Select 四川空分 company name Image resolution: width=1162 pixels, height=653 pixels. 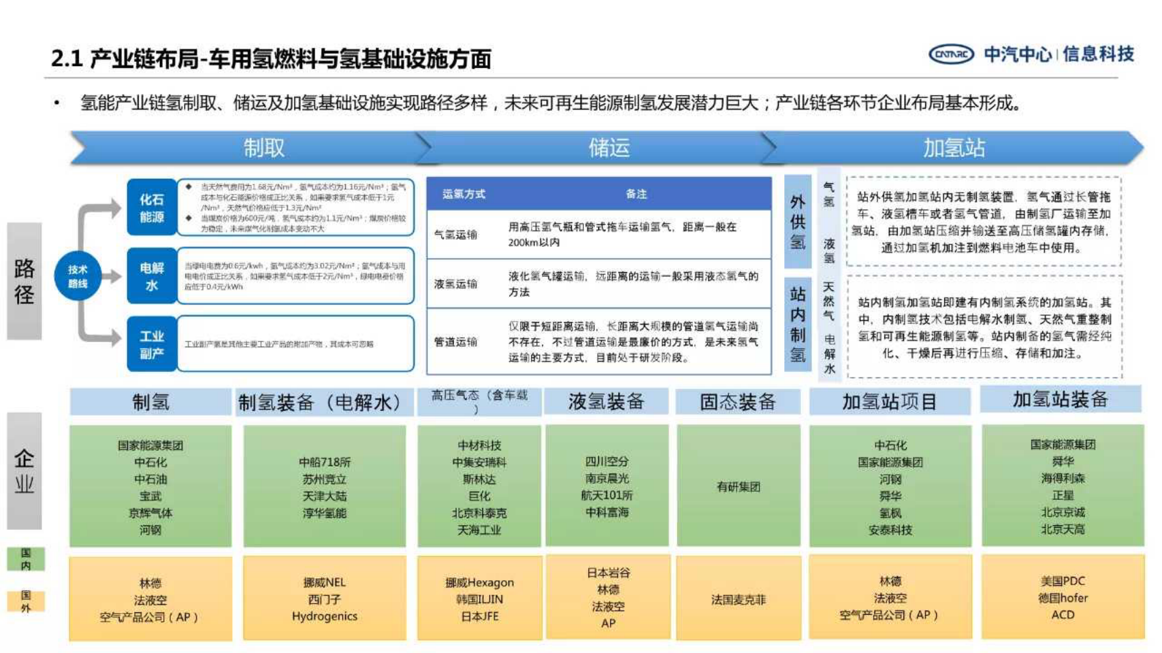[x=607, y=461]
